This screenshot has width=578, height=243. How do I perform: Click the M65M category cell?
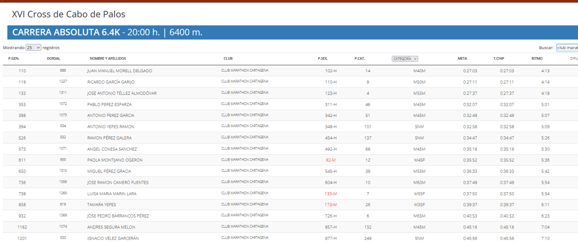tap(419, 216)
